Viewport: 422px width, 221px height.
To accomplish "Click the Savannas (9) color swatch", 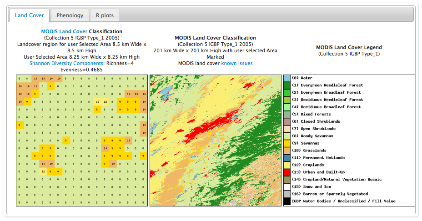I will [x=287, y=144].
